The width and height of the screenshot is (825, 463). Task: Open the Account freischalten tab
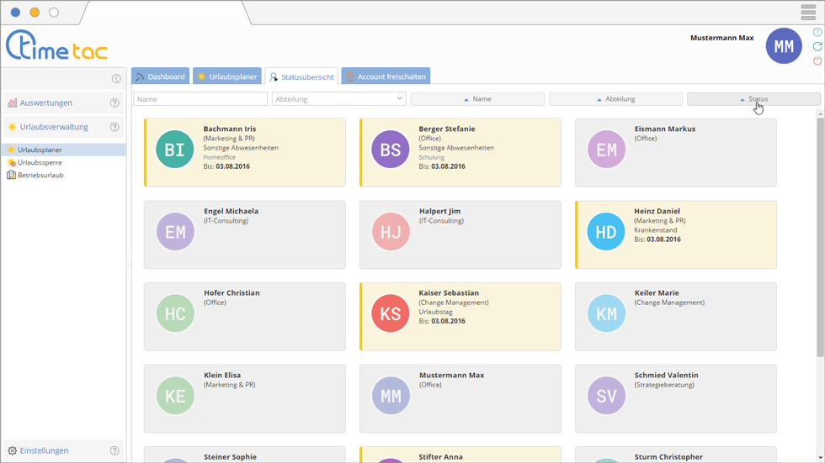[x=386, y=76]
